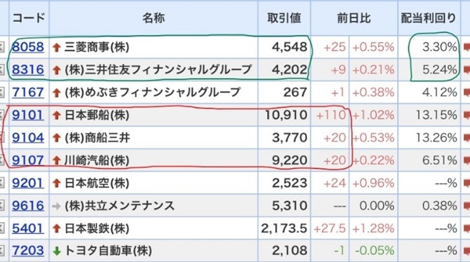Sort by the 配当利回り column header
Screen dimensions: 470x262
[x=428, y=18]
